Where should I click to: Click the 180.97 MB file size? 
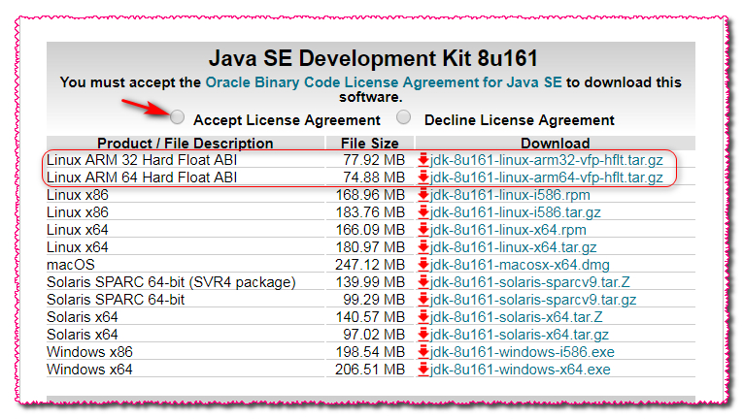click(370, 247)
